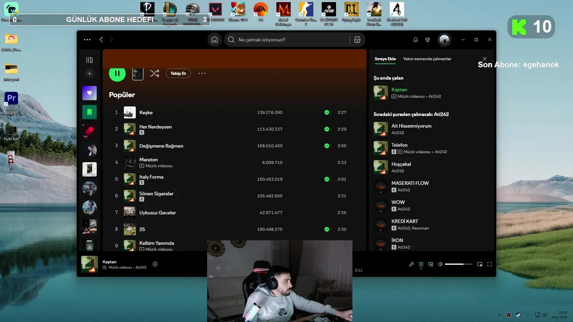Switch to Yakın zamanda çalınanlar tab
This screenshot has height=322, width=573.
[x=427, y=59]
